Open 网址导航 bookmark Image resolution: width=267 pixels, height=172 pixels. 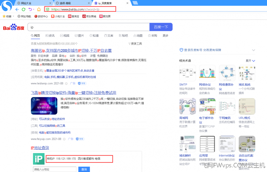(24, 16)
